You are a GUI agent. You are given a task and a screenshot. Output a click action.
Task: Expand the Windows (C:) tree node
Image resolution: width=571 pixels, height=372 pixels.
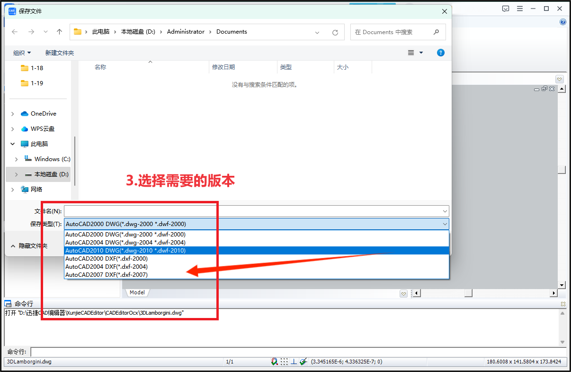coord(17,159)
